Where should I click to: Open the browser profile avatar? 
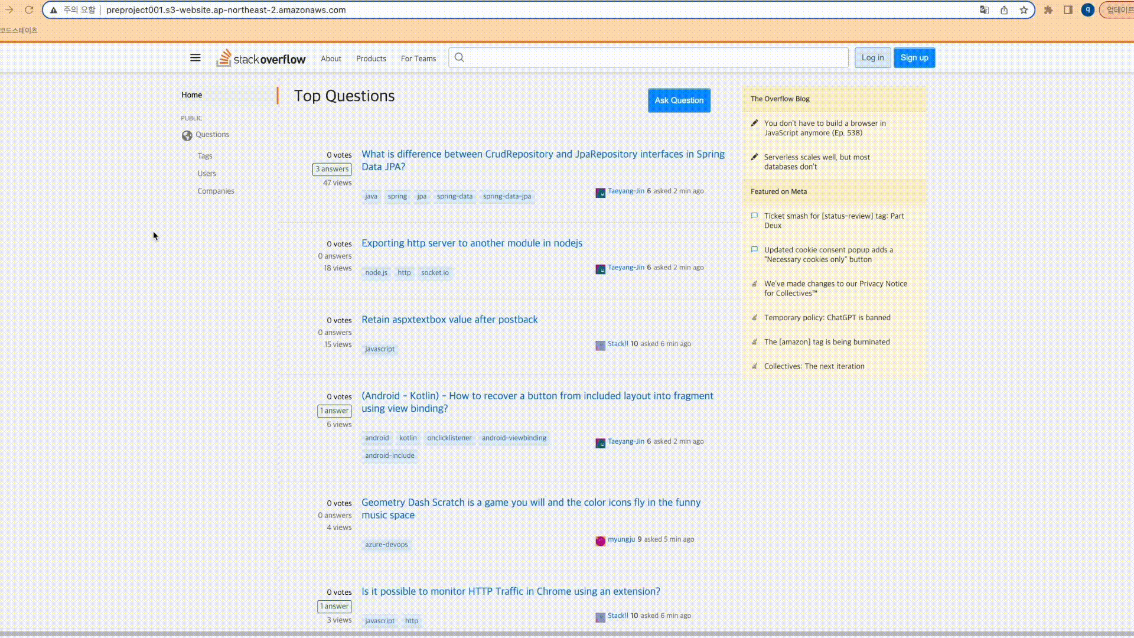(1088, 10)
